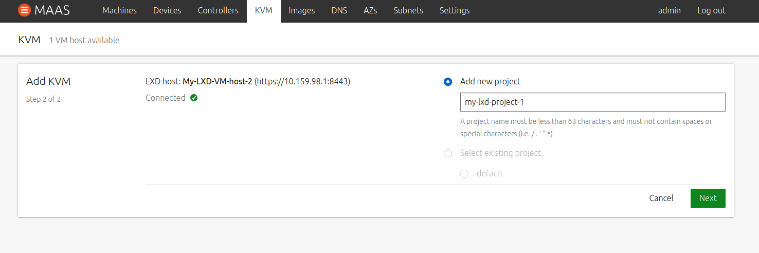This screenshot has width=759, height=253.
Task: Select the Select existing project radio button
Action: pos(448,153)
